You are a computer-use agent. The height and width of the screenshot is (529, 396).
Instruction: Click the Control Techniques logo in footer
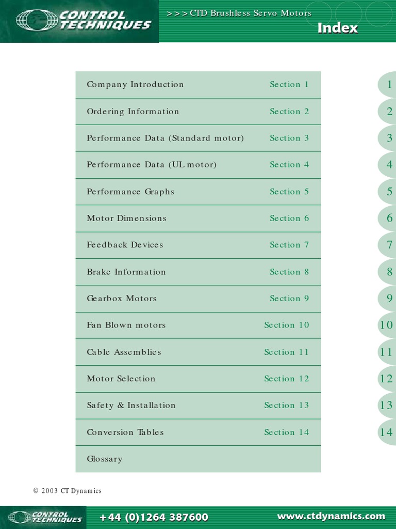point(45,517)
